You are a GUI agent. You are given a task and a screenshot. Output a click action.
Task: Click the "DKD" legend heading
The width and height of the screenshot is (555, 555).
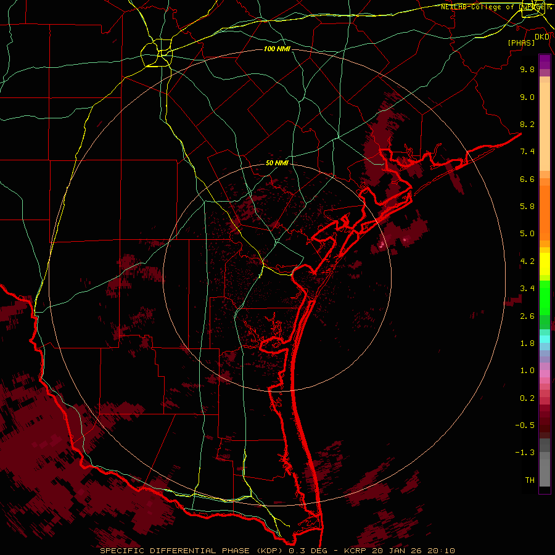542,37
